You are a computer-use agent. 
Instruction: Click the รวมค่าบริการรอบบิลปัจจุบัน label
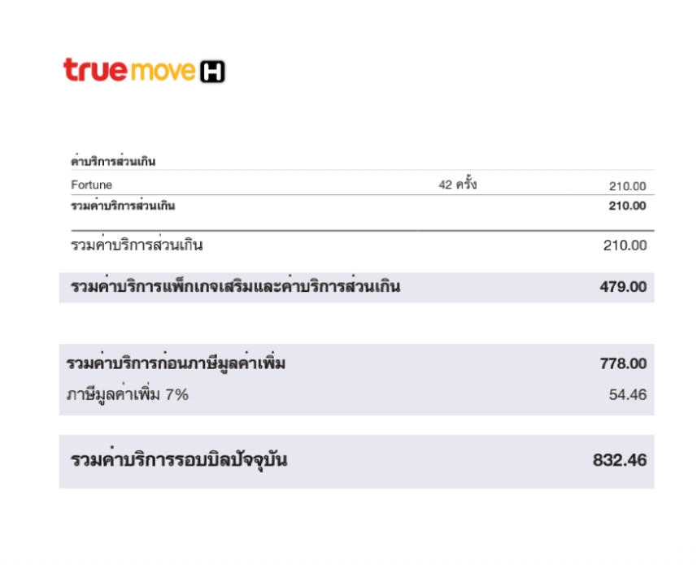[x=179, y=461]
